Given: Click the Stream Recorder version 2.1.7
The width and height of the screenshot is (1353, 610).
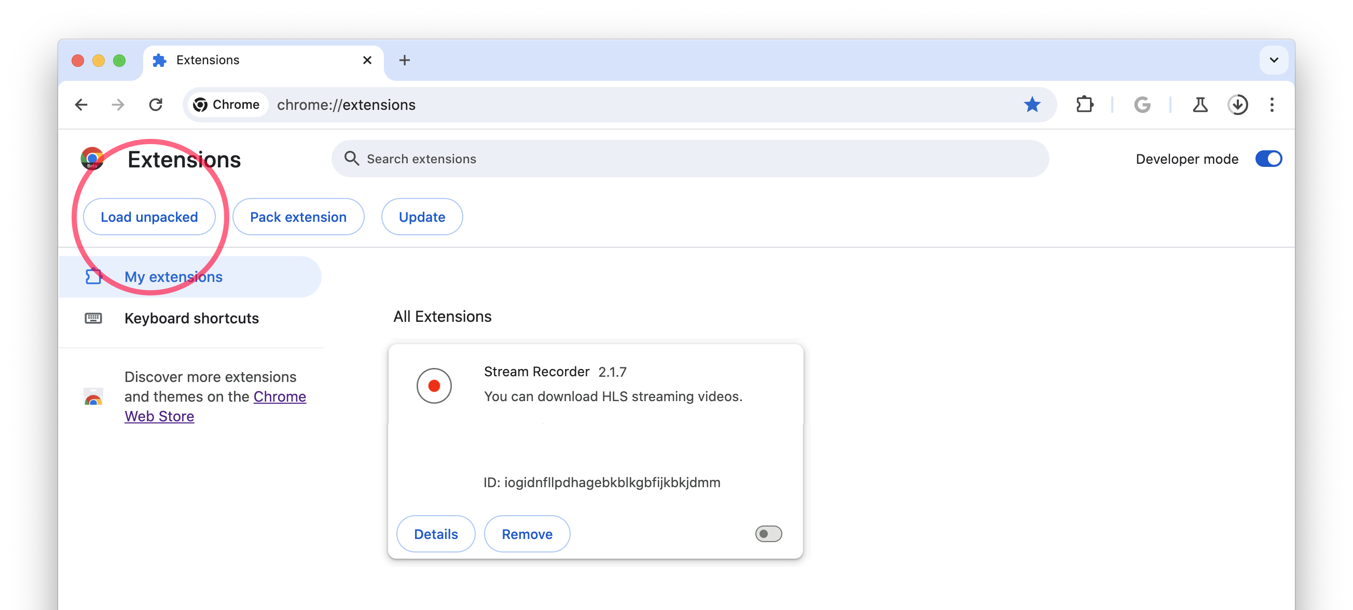Looking at the screenshot, I should tap(612, 372).
